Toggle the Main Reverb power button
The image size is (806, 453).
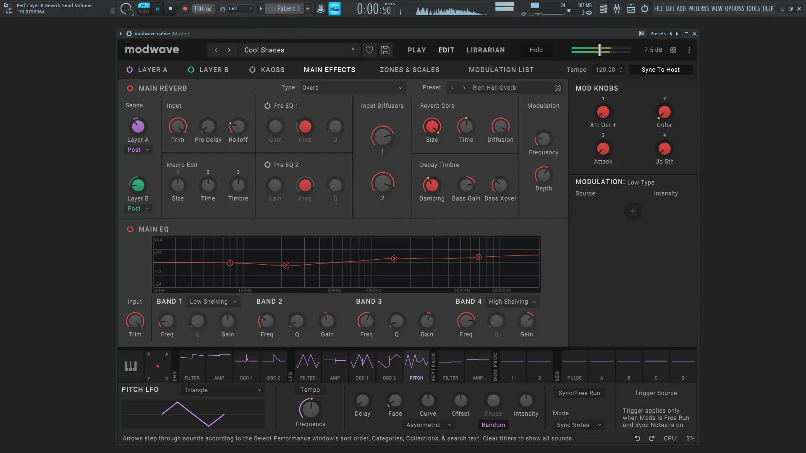130,88
